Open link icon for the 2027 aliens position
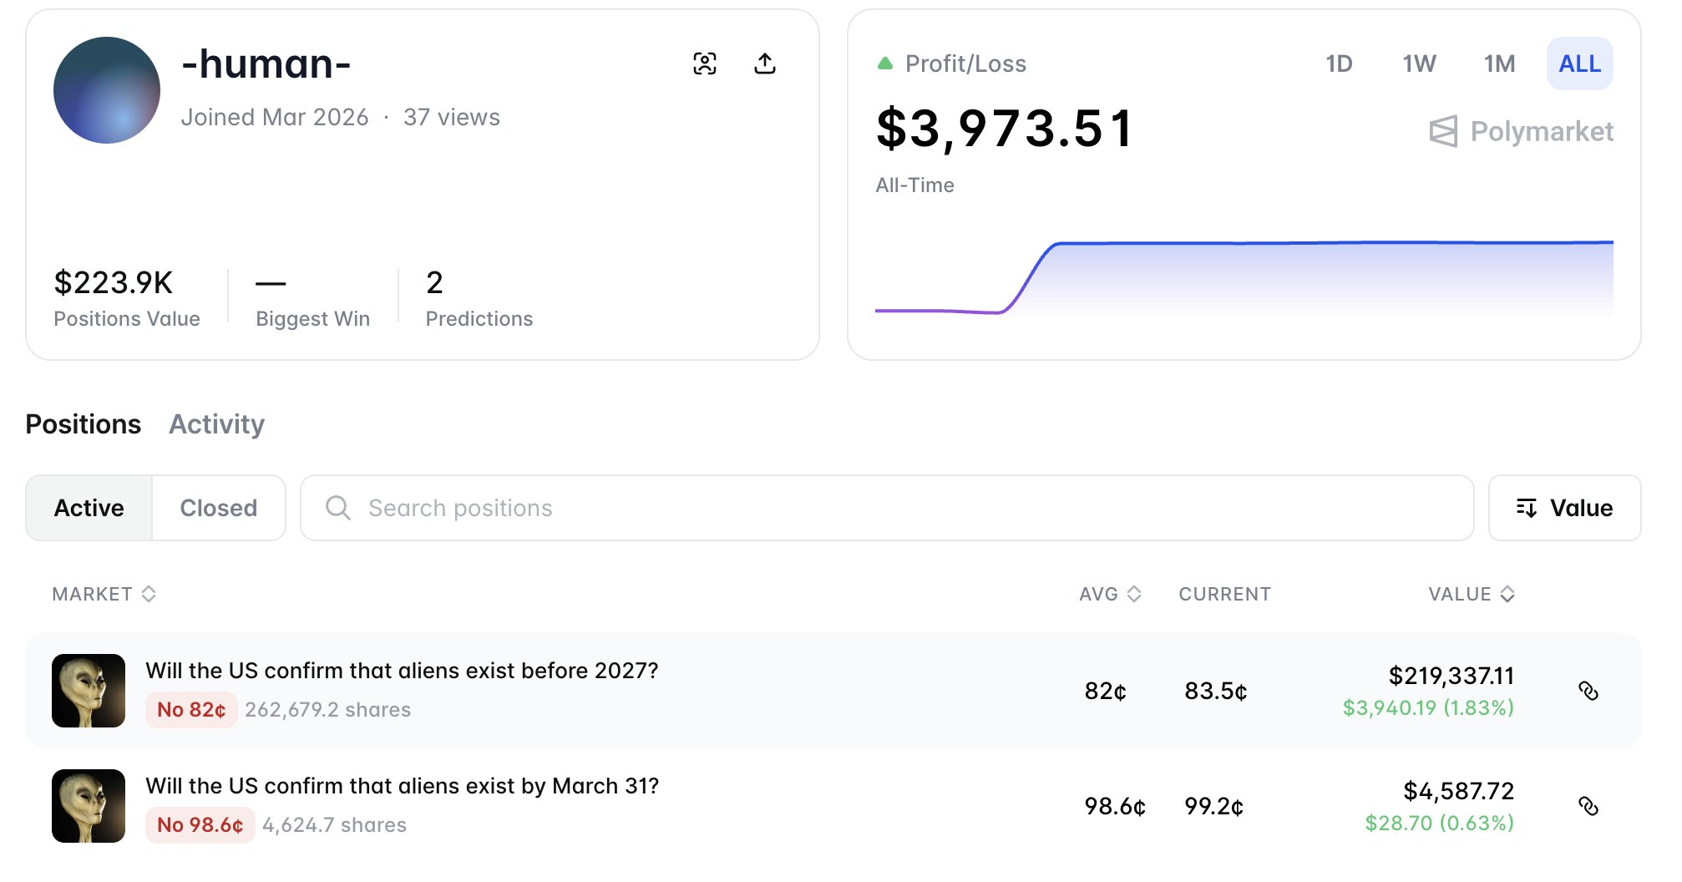The height and width of the screenshot is (882, 1682). point(1588,691)
